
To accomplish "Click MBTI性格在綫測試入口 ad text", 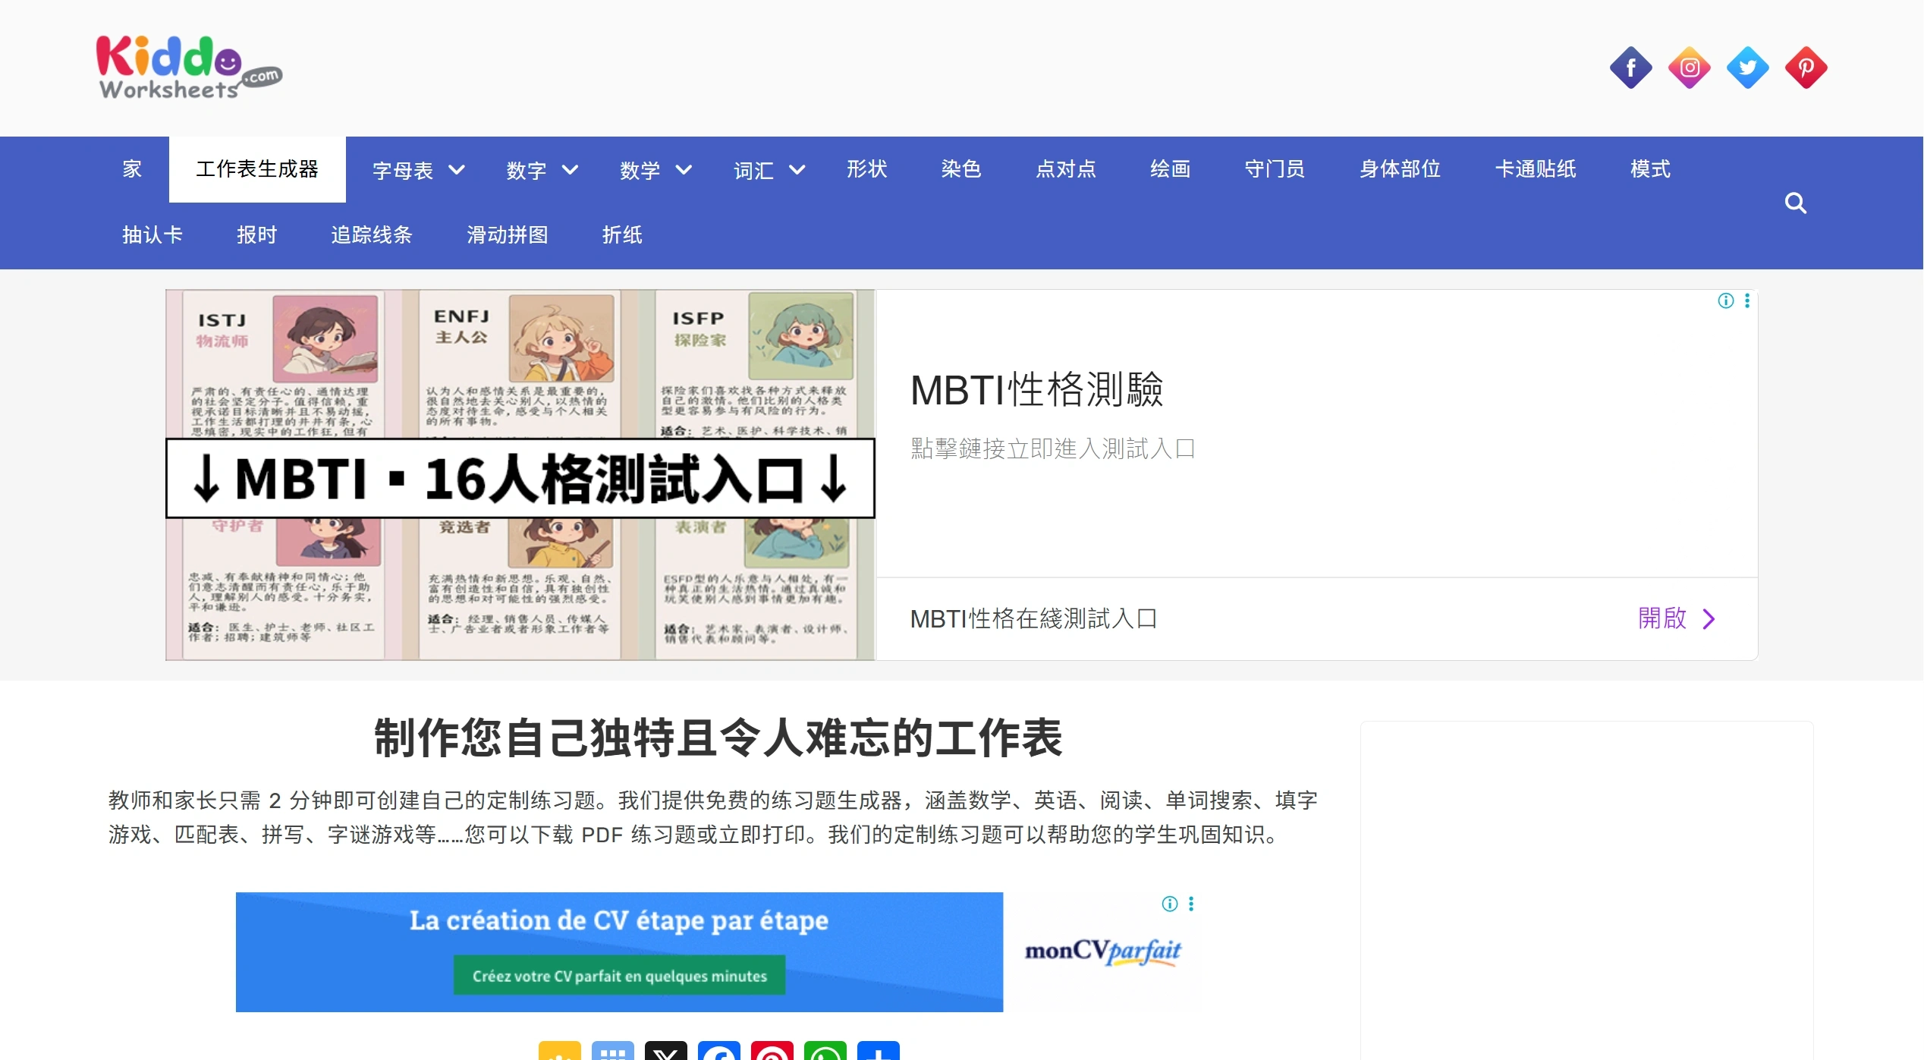I will [x=1033, y=619].
